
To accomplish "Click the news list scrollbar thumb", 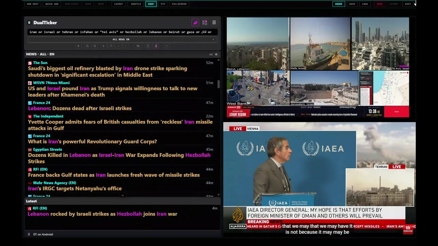I will click(x=219, y=84).
